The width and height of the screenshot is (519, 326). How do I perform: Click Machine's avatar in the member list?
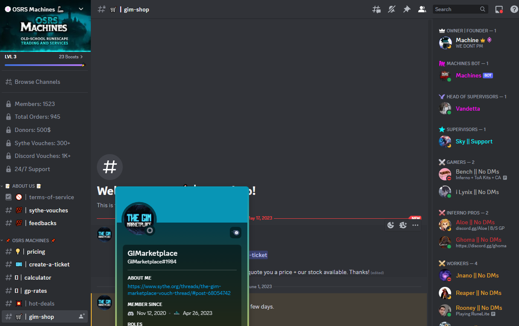point(445,43)
